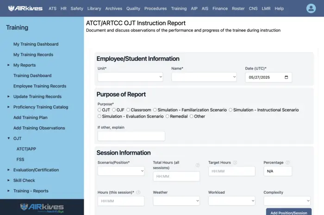Click the Percentage help icon
324x215 pixels.
tap(288, 162)
